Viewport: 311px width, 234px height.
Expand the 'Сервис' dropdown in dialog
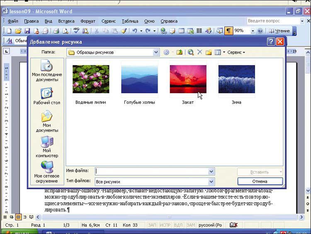236,52
